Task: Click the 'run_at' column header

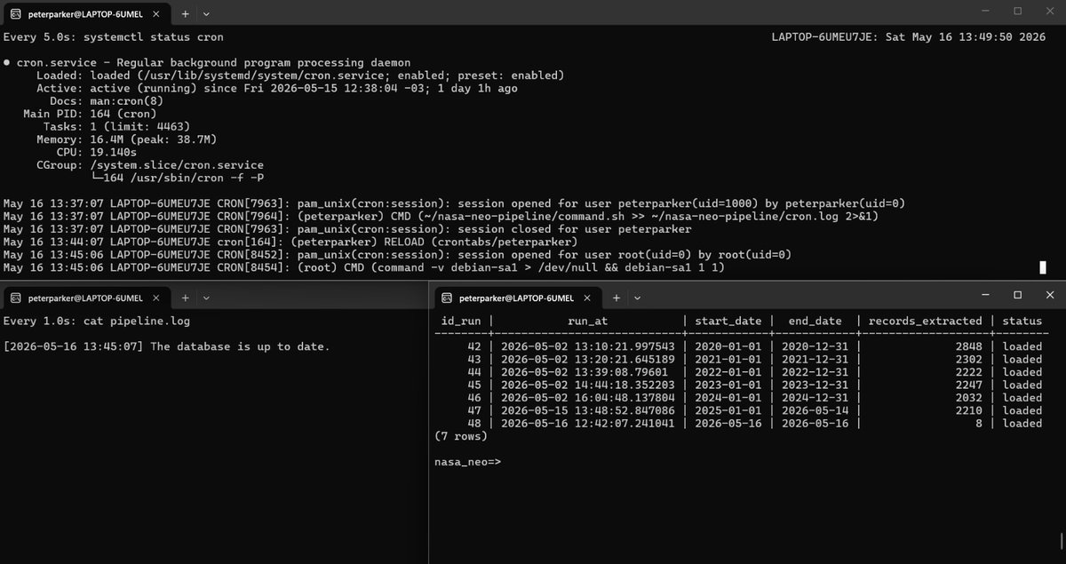Action: [x=587, y=321]
